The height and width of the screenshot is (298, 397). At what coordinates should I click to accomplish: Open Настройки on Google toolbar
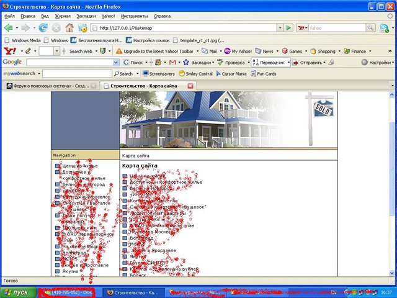[x=376, y=62]
